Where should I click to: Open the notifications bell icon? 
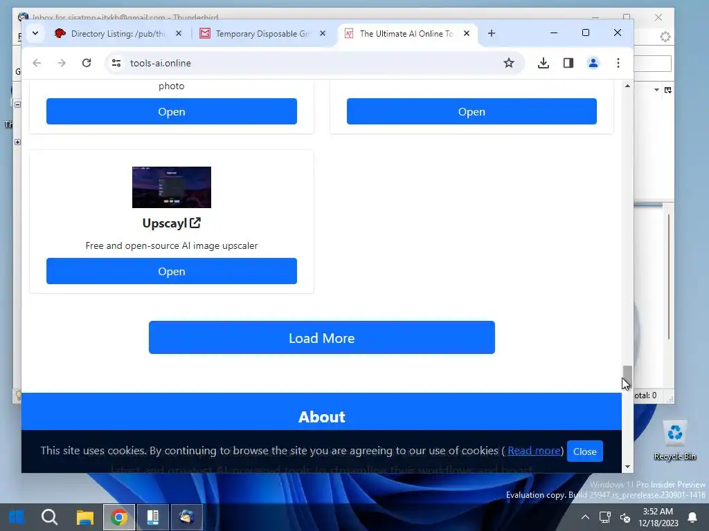click(x=692, y=517)
